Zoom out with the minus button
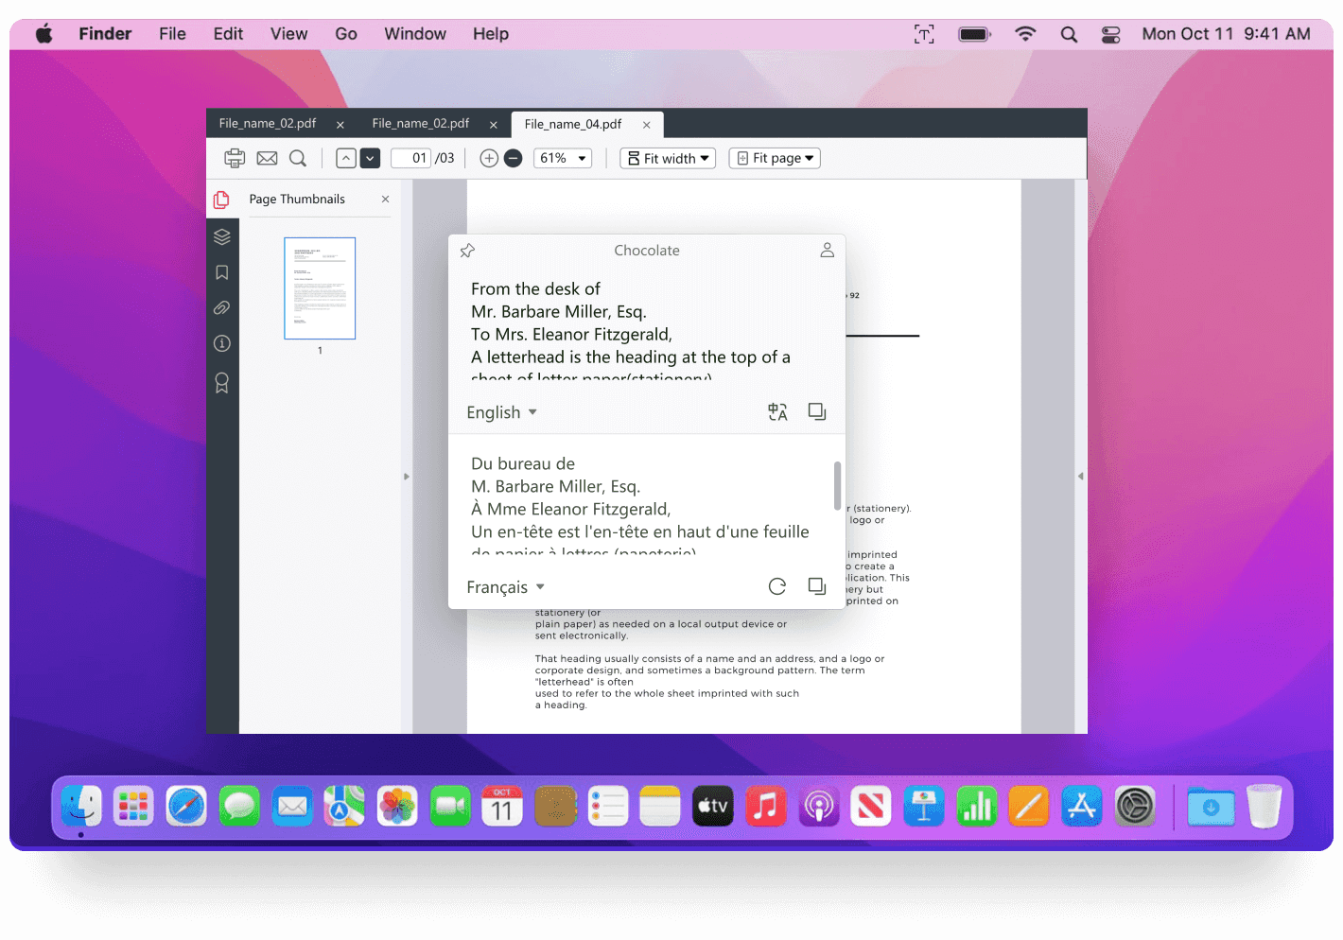The height and width of the screenshot is (940, 1343). [514, 158]
